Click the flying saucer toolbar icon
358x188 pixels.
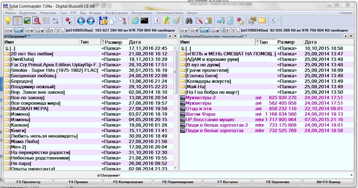pos(275,21)
